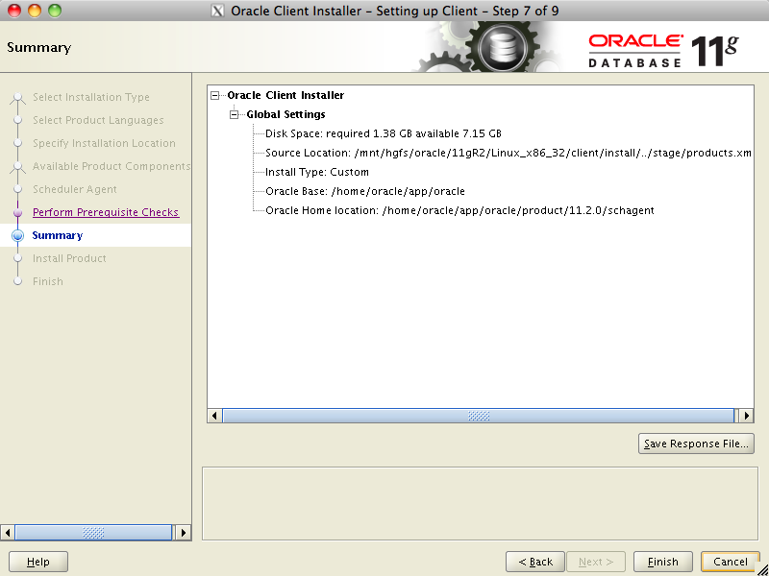
Task: Click the window resize grip corner
Action: 762,569
